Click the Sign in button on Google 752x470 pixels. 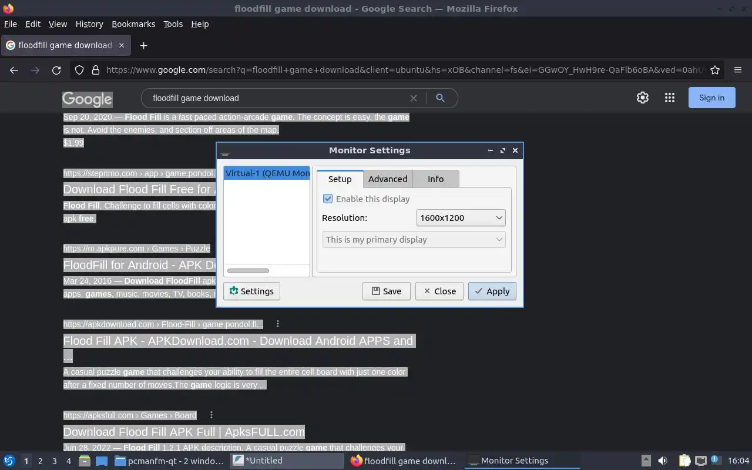711,98
